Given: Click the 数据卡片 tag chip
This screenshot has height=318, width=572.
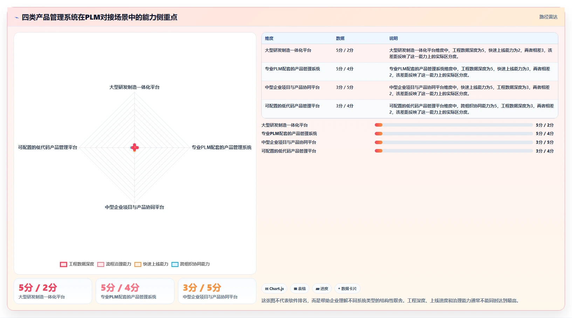Looking at the screenshot, I should tap(347, 289).
